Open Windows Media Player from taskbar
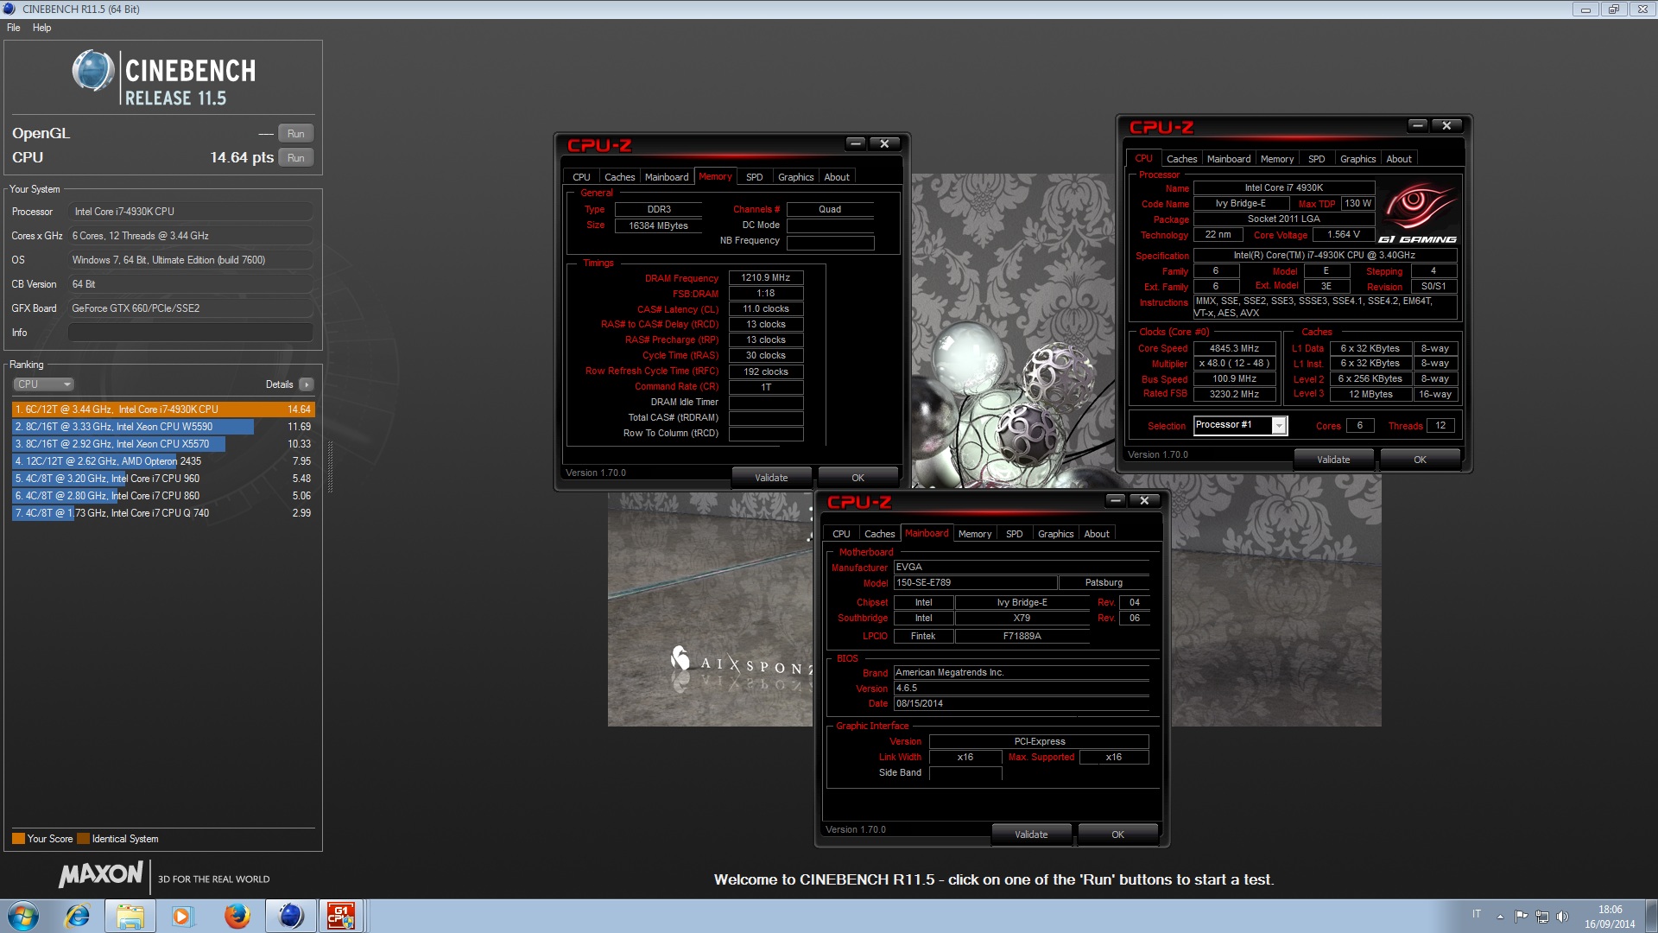This screenshot has width=1658, height=933. click(182, 916)
